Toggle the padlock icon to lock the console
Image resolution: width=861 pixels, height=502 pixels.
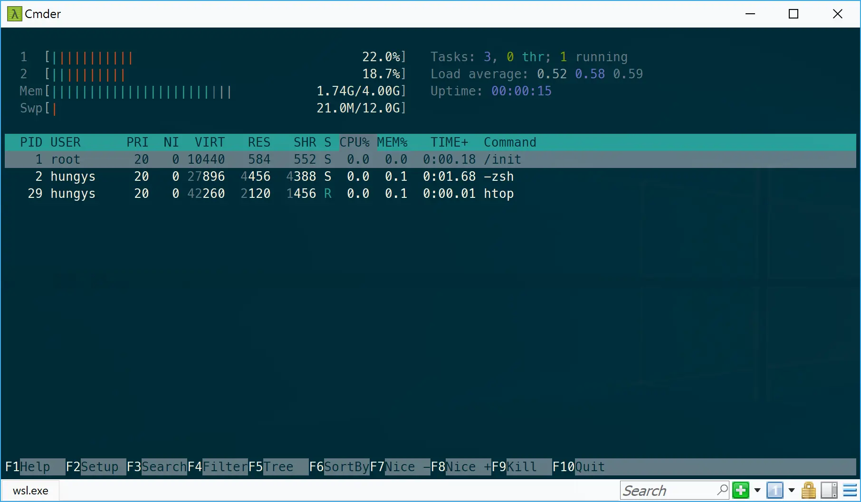808,490
